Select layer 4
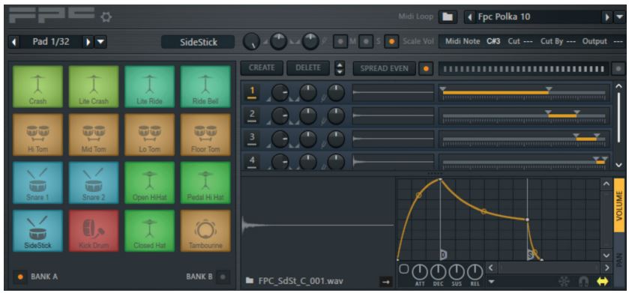 [x=251, y=162]
